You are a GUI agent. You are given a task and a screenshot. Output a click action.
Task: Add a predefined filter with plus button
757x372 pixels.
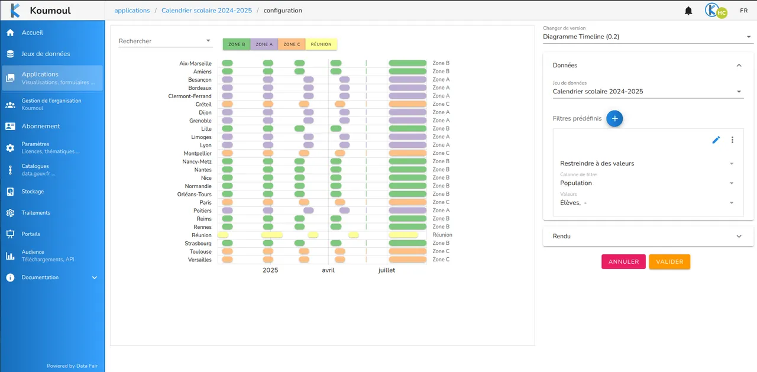click(614, 118)
